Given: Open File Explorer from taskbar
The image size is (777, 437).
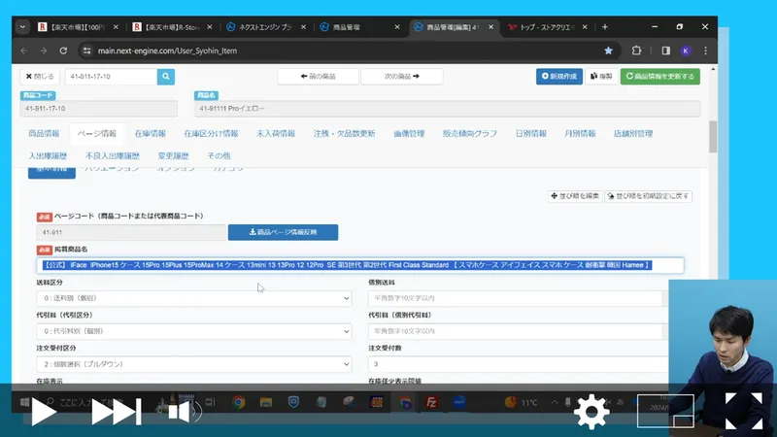Looking at the screenshot, I should point(266,402).
